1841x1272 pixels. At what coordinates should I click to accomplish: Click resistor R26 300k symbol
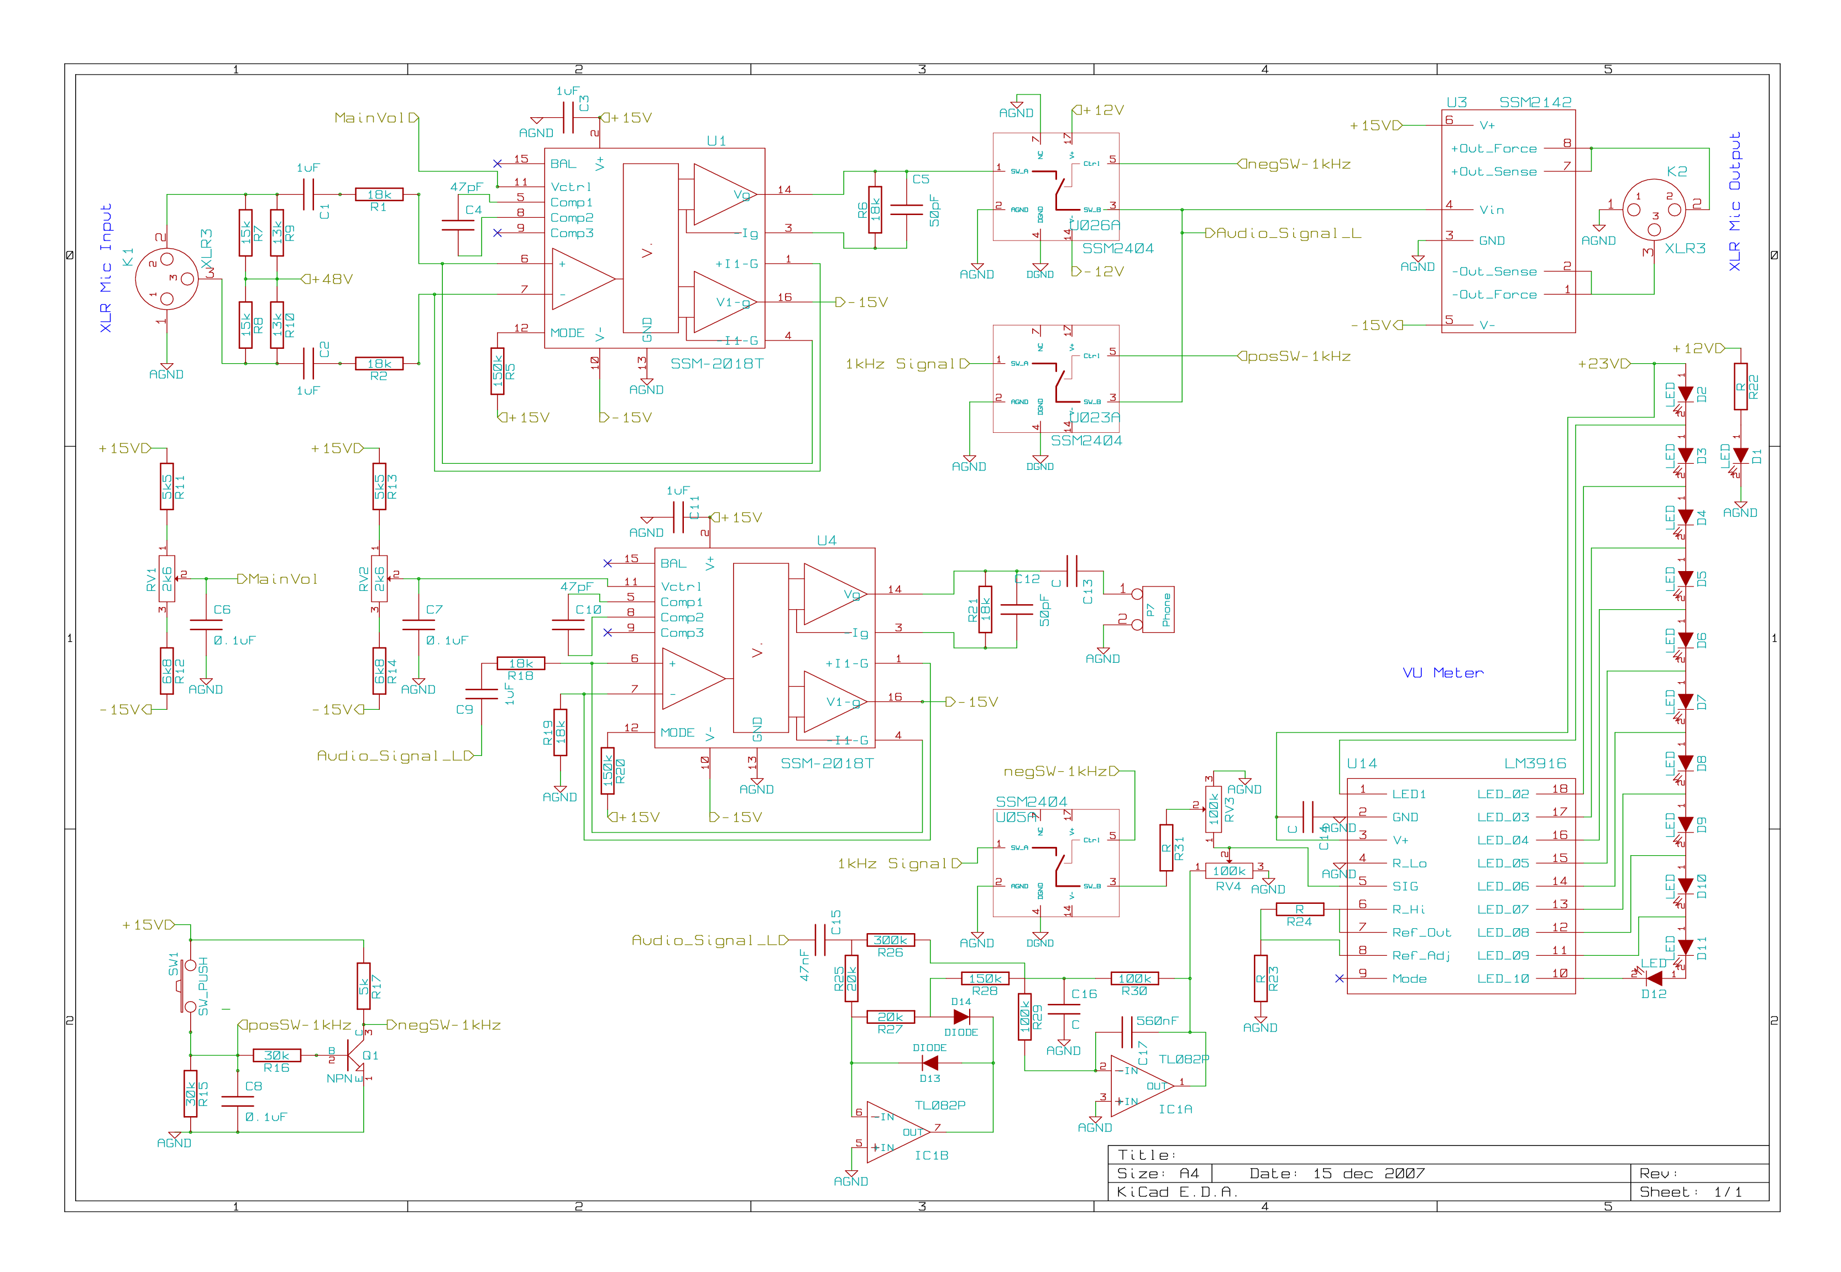(890, 940)
